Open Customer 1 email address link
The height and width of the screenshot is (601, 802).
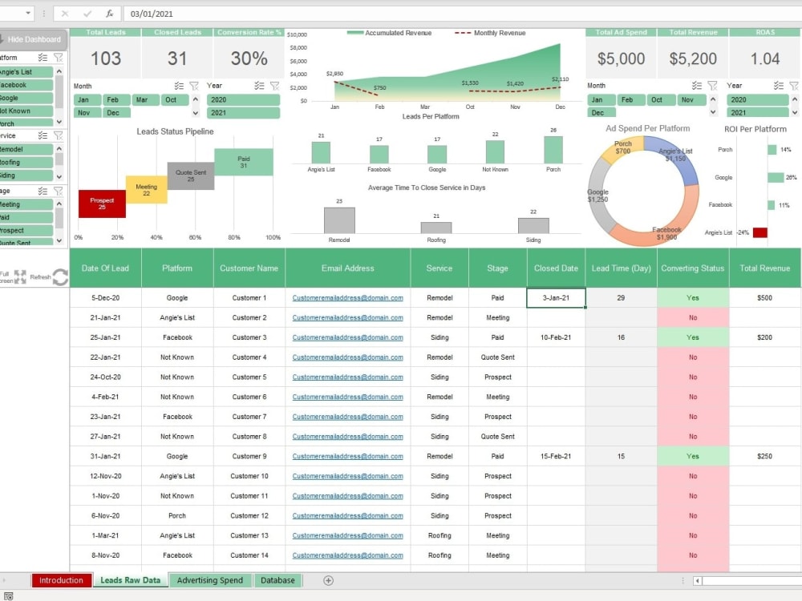pos(348,298)
